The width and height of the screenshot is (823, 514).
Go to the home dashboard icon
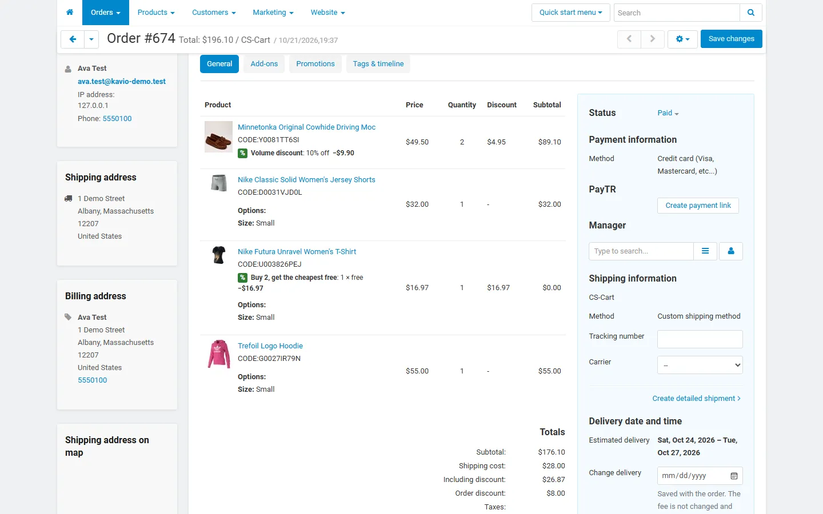pyautogui.click(x=70, y=13)
